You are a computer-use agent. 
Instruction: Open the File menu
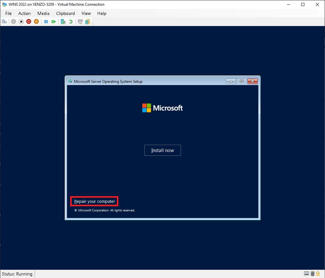9,13
